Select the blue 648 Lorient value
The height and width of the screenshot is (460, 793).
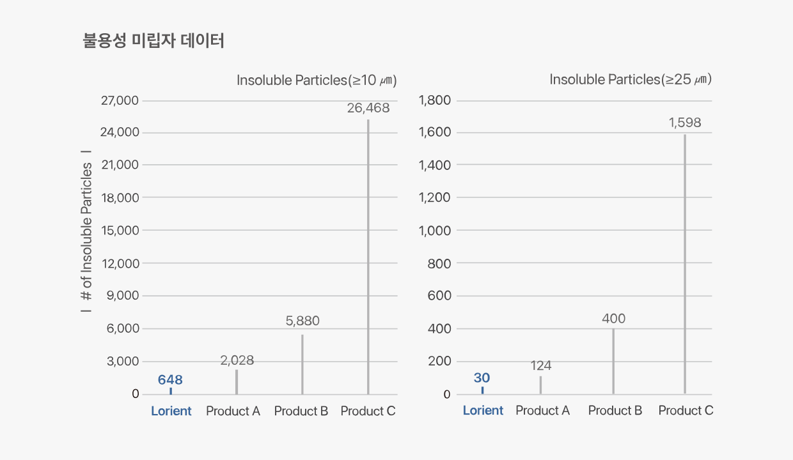pyautogui.click(x=170, y=380)
